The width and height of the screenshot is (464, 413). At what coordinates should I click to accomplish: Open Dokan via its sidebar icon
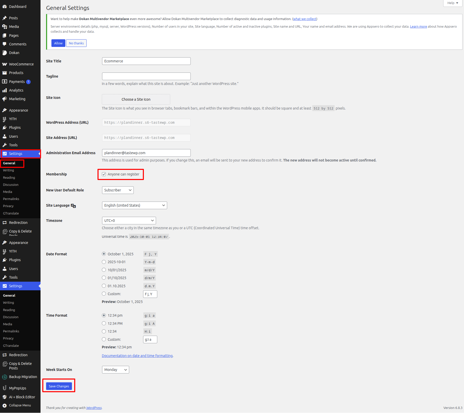click(x=5, y=53)
